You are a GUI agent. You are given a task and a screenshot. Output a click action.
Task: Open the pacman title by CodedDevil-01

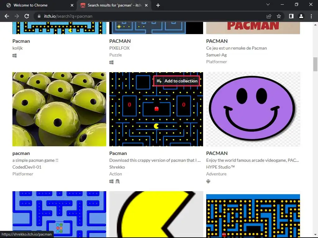pyautogui.click(x=21, y=153)
